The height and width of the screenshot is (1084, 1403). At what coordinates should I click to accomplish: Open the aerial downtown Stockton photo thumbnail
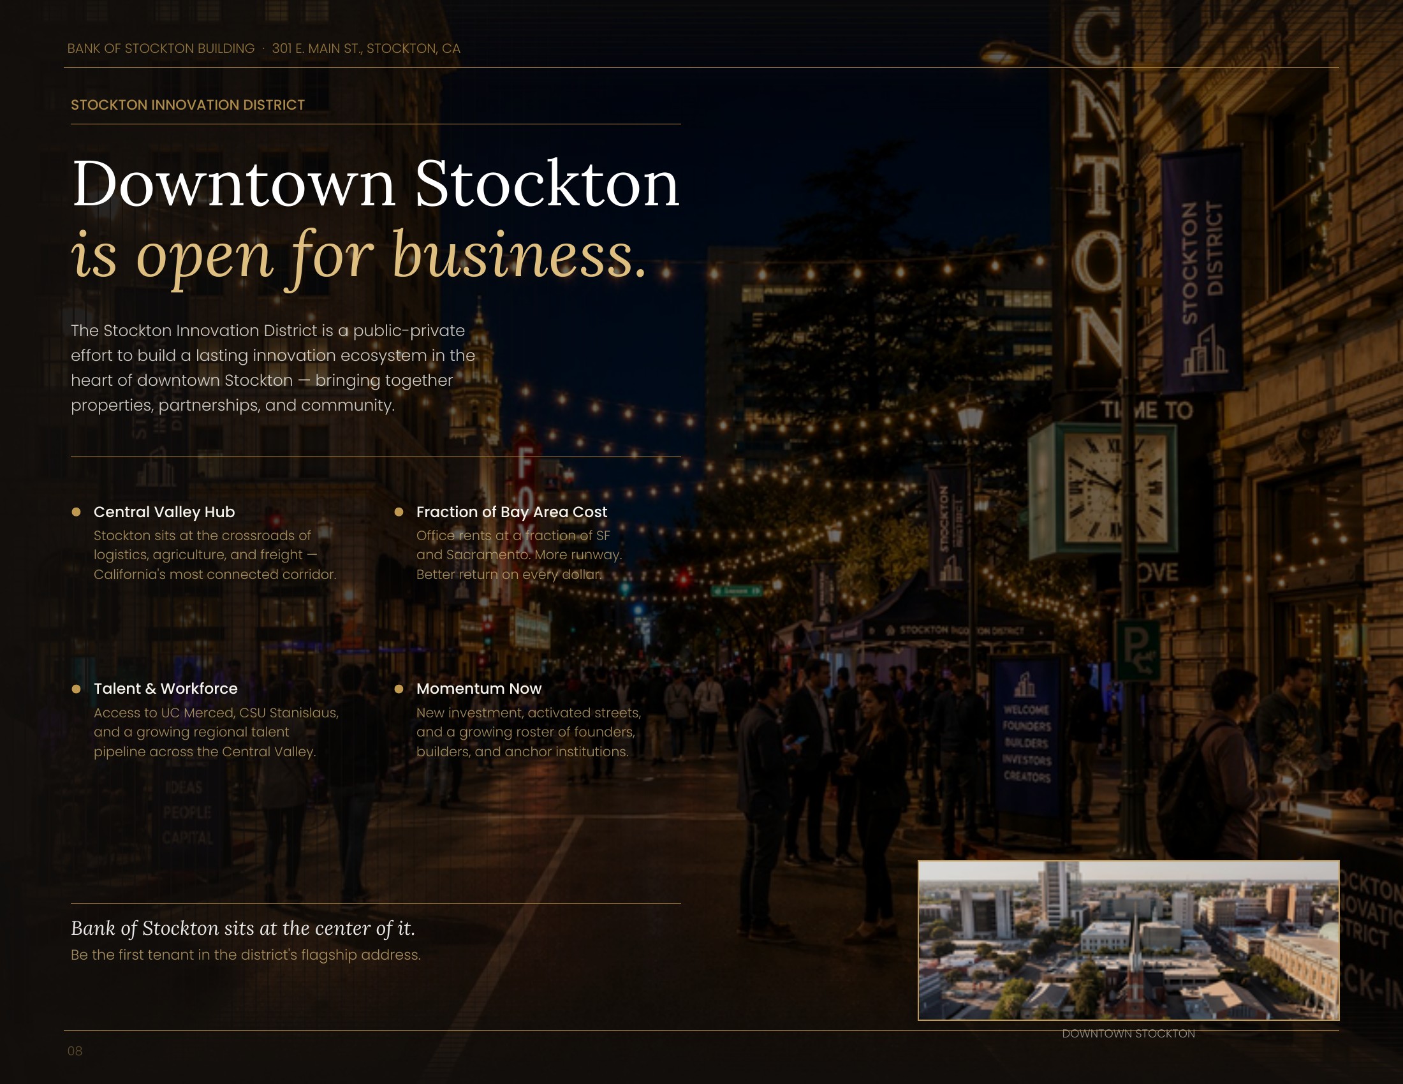pyautogui.click(x=1129, y=940)
